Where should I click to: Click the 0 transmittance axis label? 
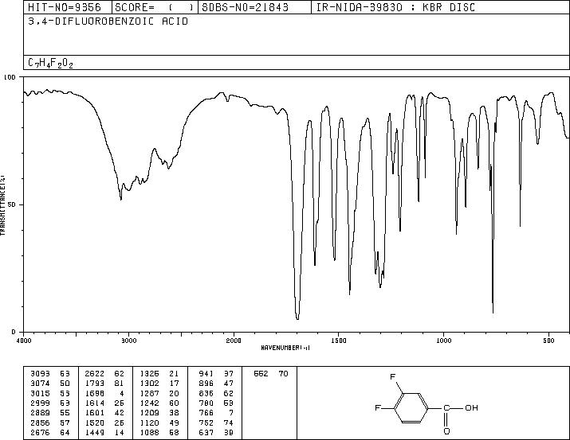[x=14, y=332]
